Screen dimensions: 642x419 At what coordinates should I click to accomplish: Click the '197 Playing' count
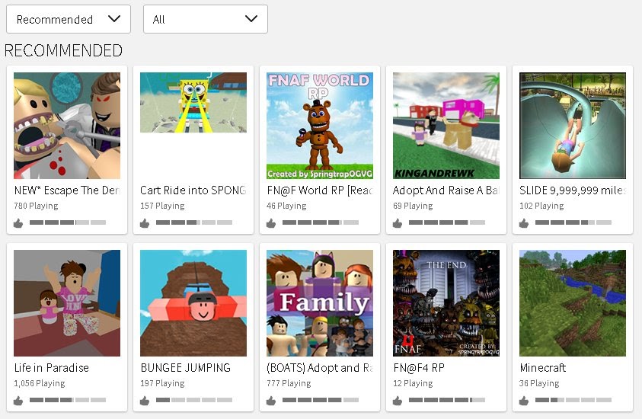point(162,383)
